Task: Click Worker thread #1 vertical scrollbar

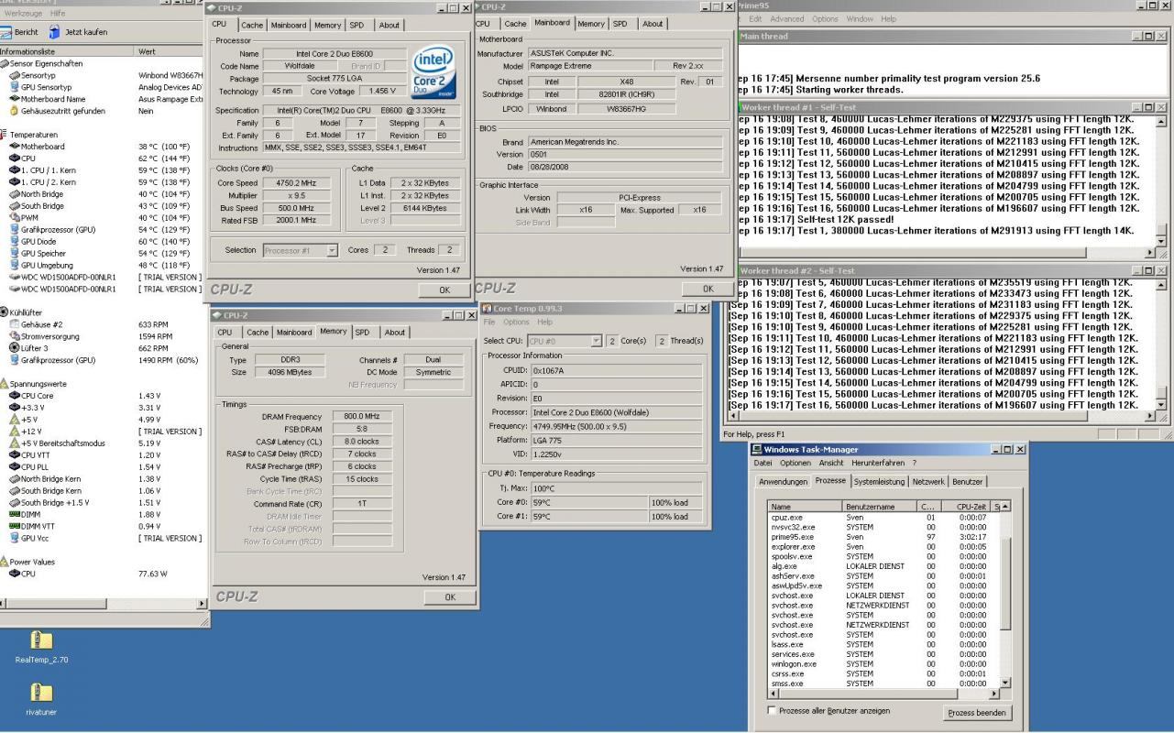Action: click(1162, 180)
